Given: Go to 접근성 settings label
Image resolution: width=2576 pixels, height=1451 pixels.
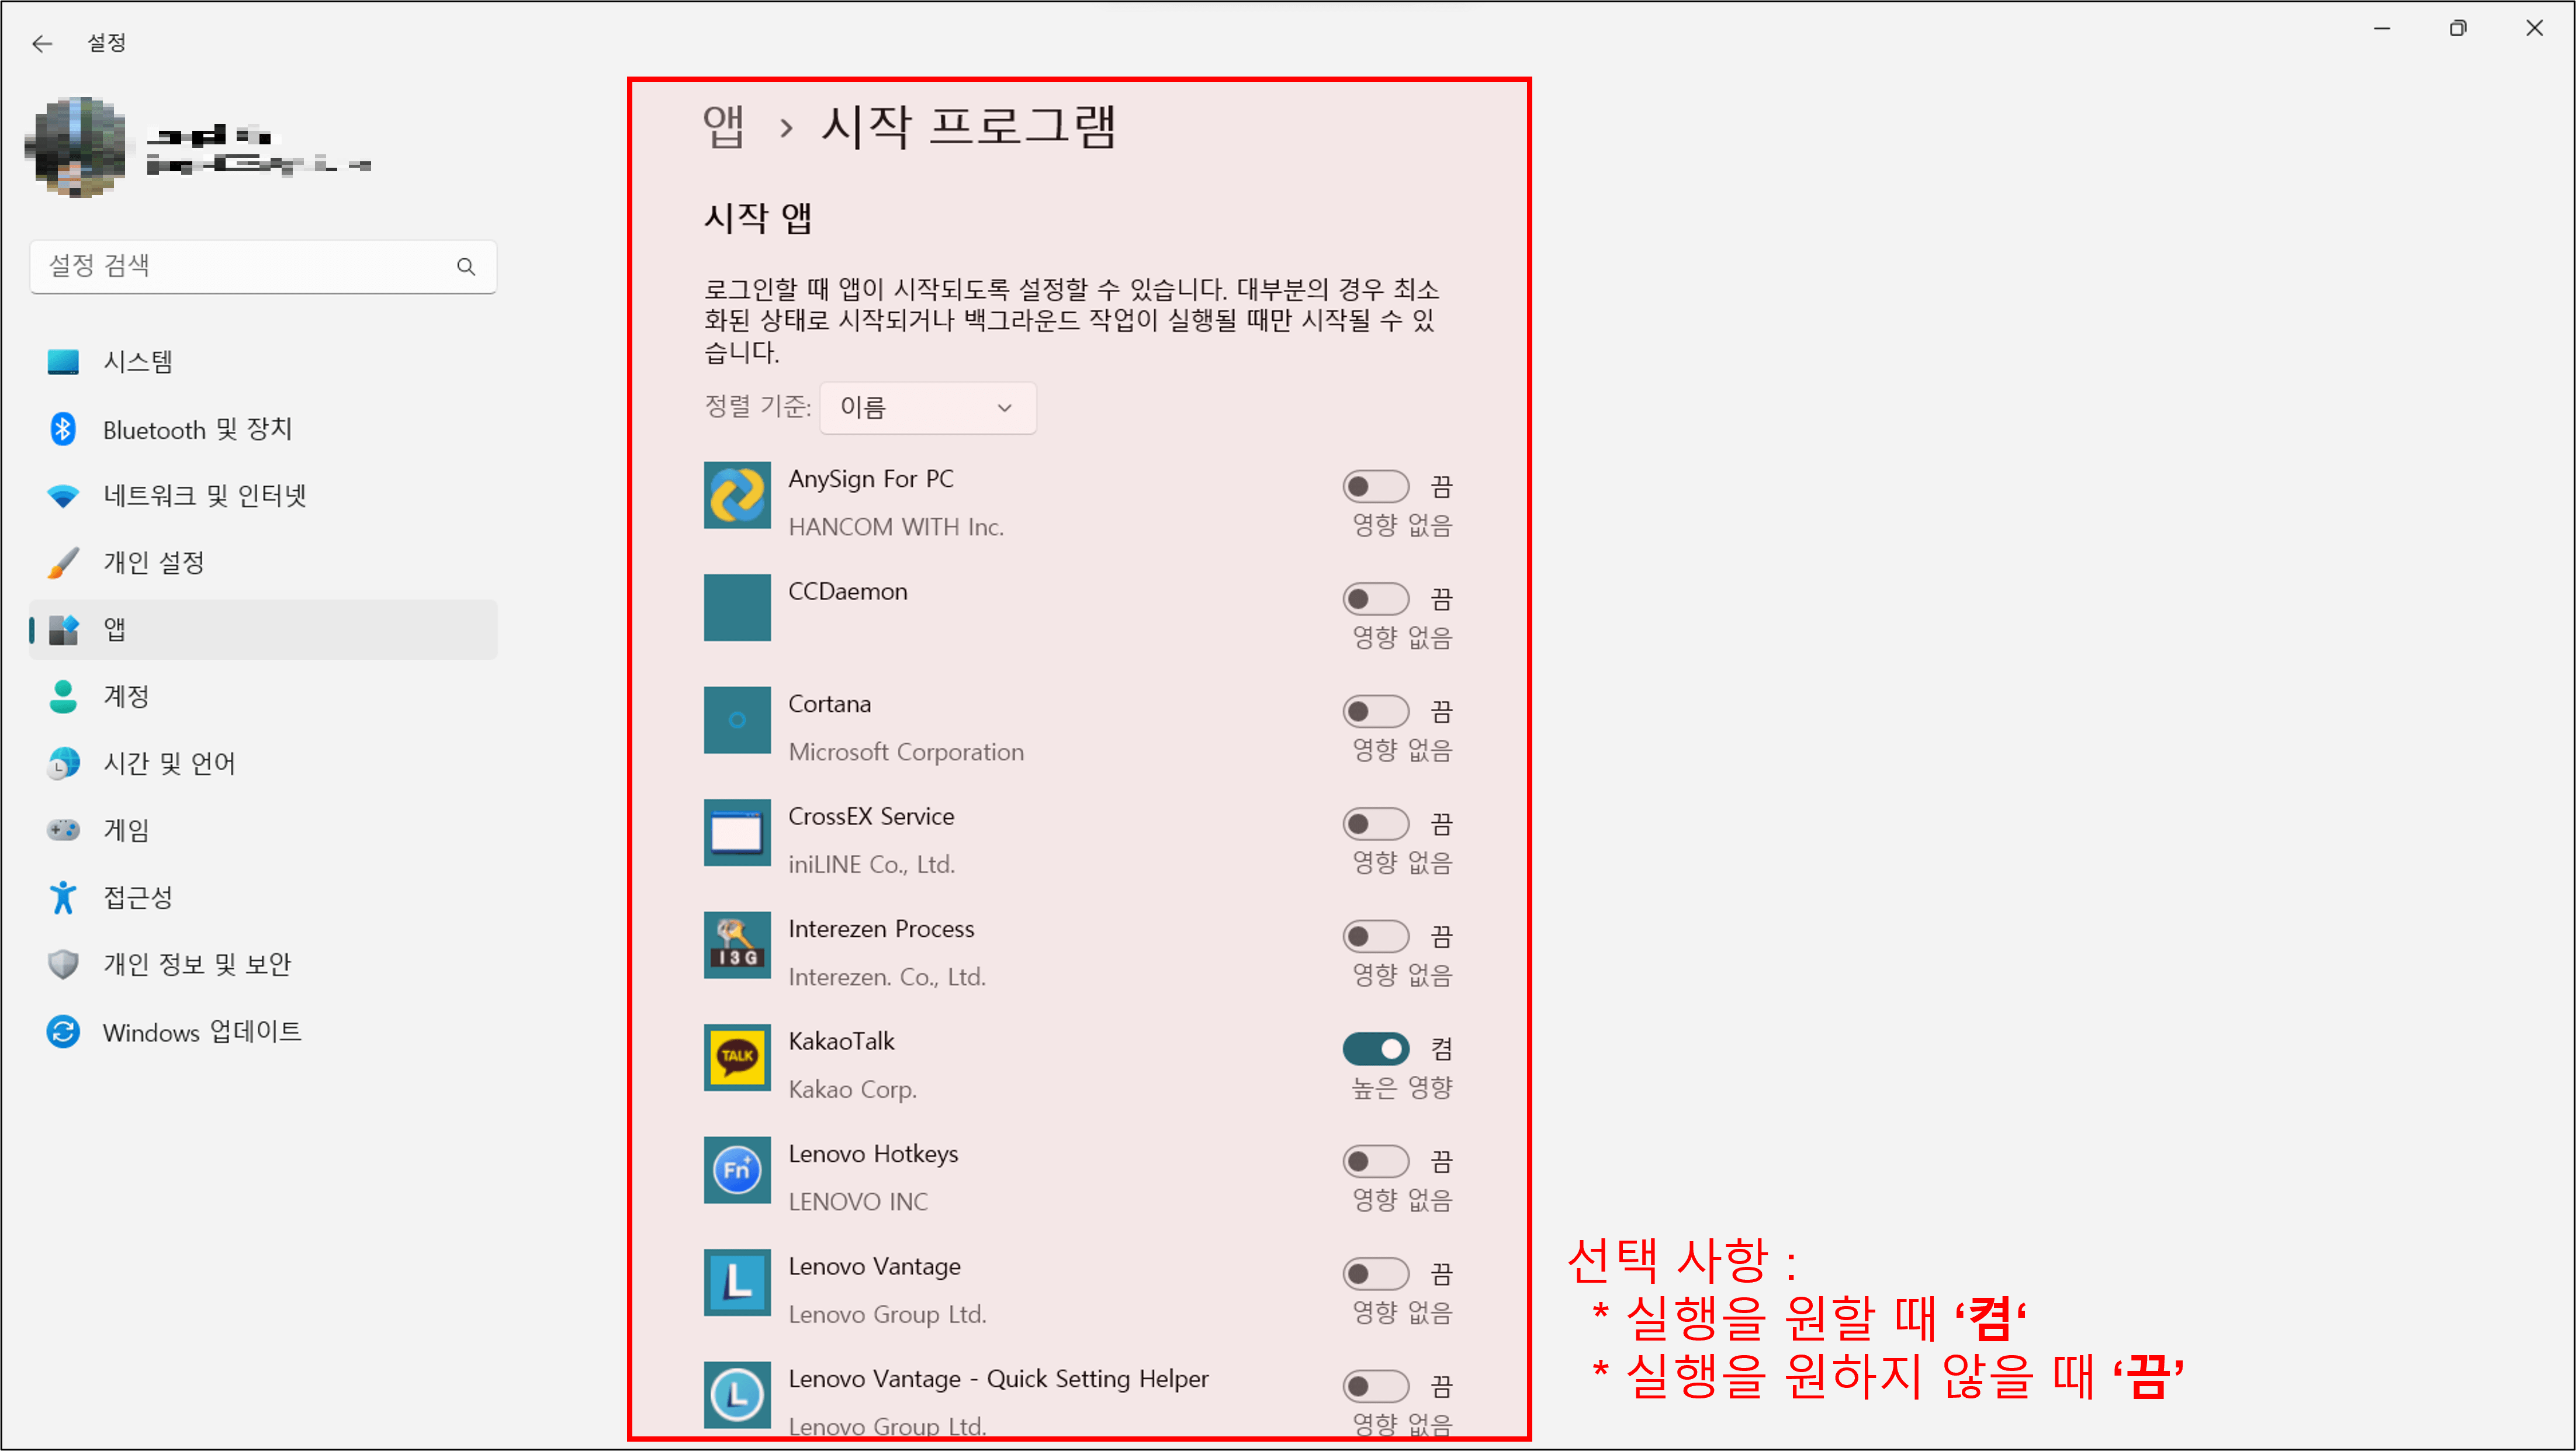Looking at the screenshot, I should pos(138,897).
